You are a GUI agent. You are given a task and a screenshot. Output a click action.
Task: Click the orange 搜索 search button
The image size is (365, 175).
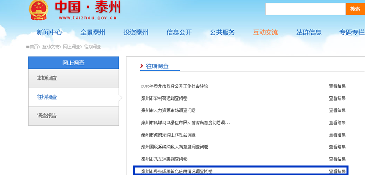(355, 9)
